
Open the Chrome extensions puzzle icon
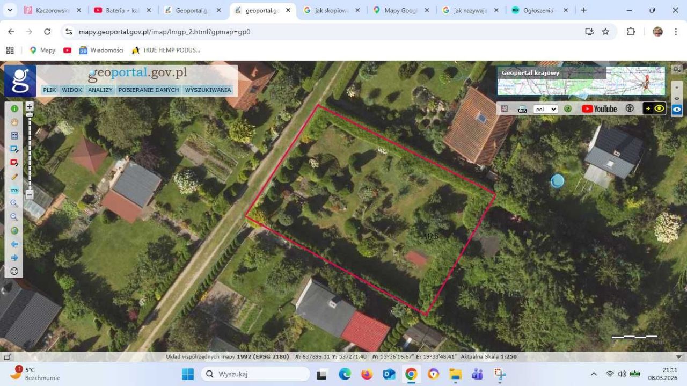click(x=631, y=32)
